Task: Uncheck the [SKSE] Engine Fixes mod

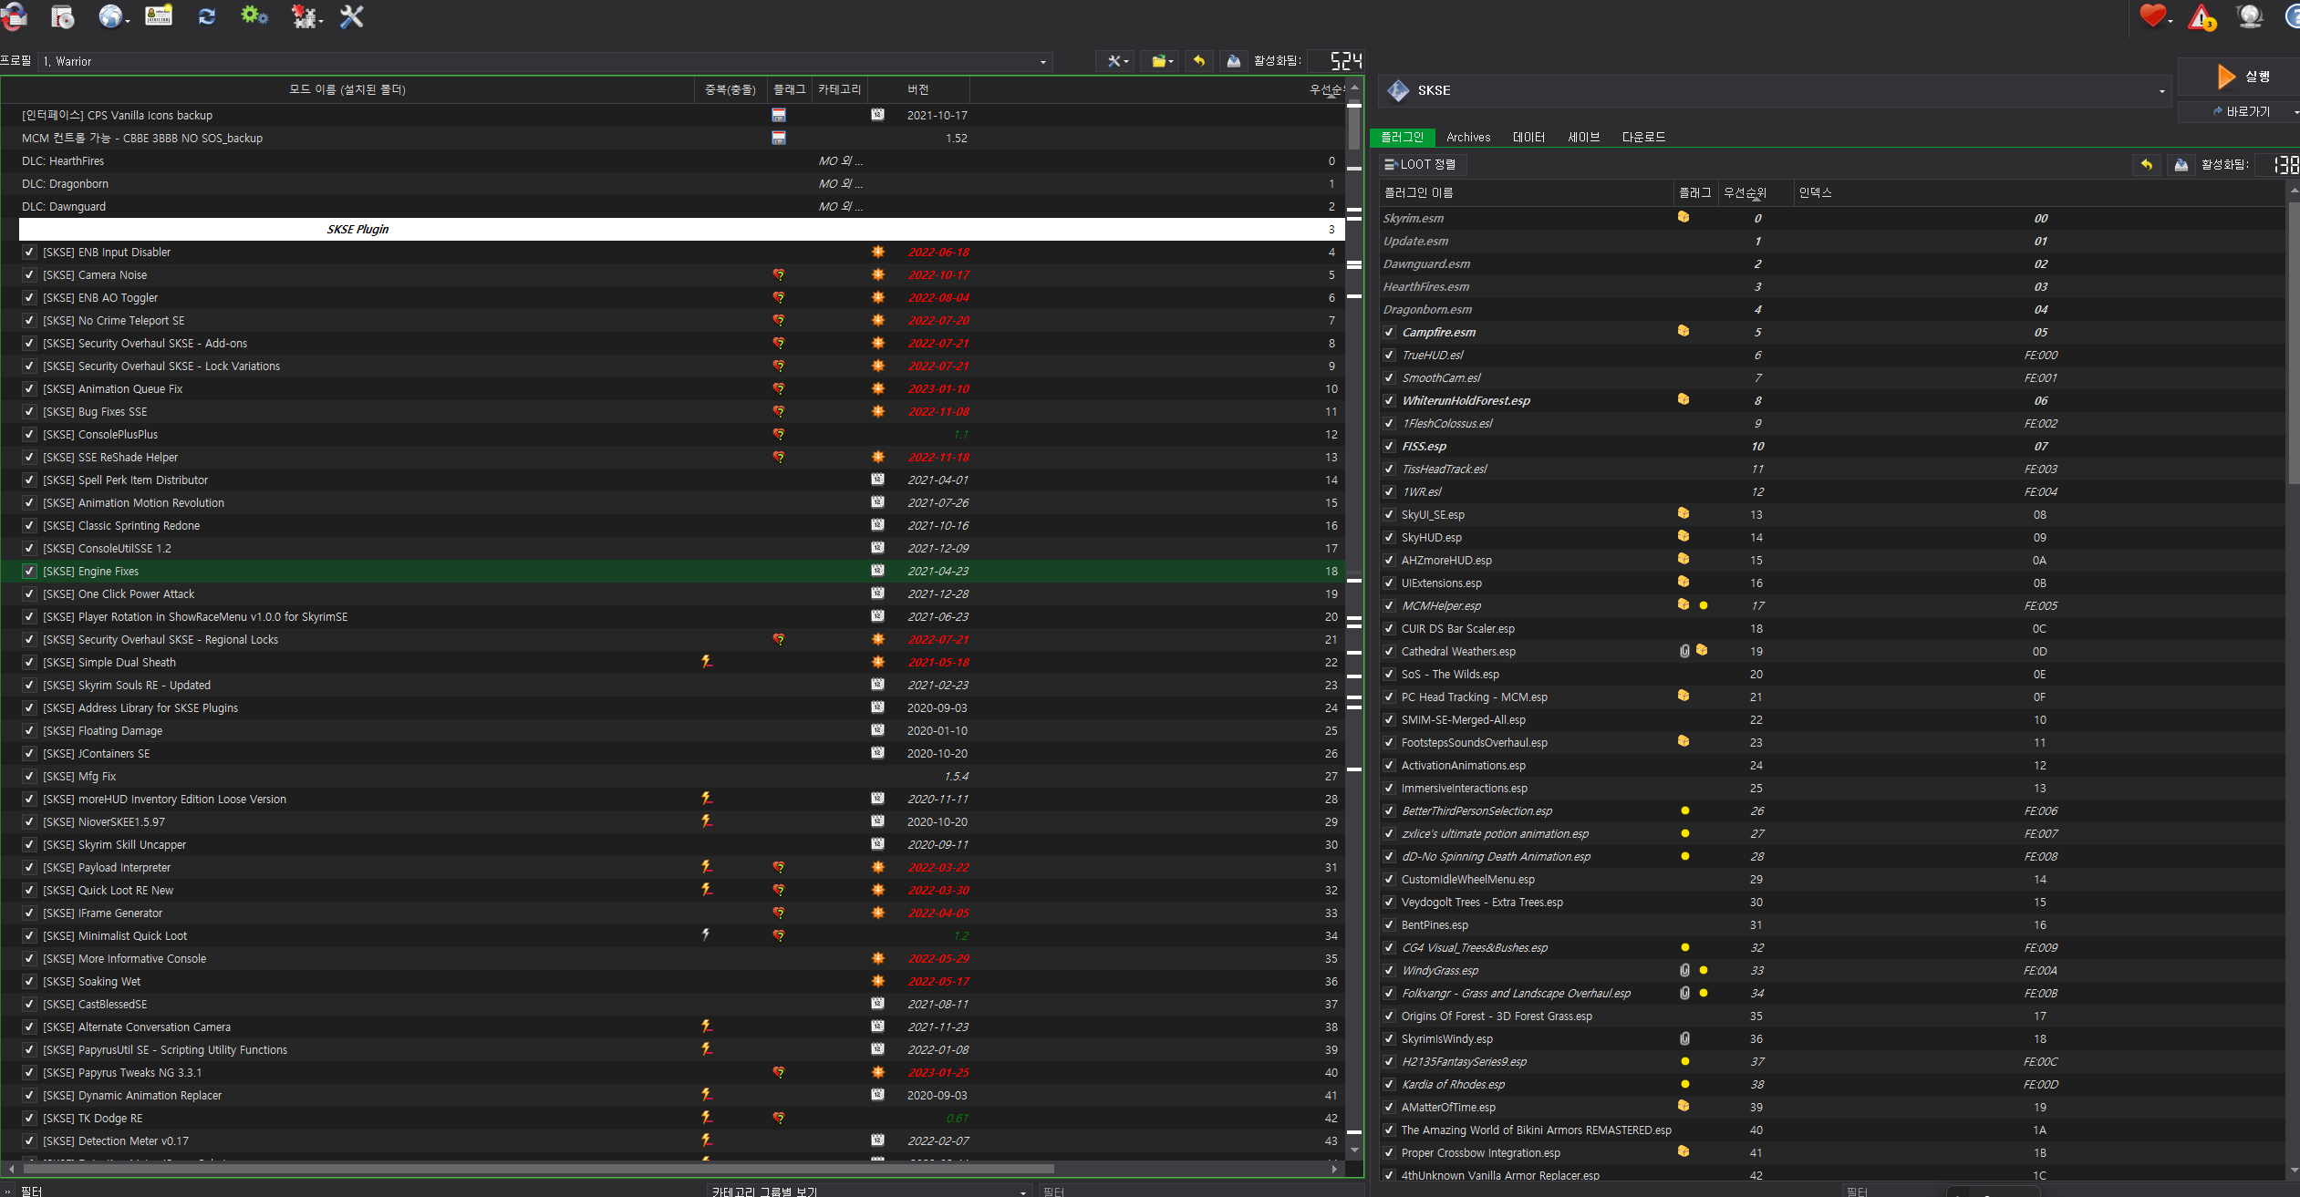Action: click(29, 572)
